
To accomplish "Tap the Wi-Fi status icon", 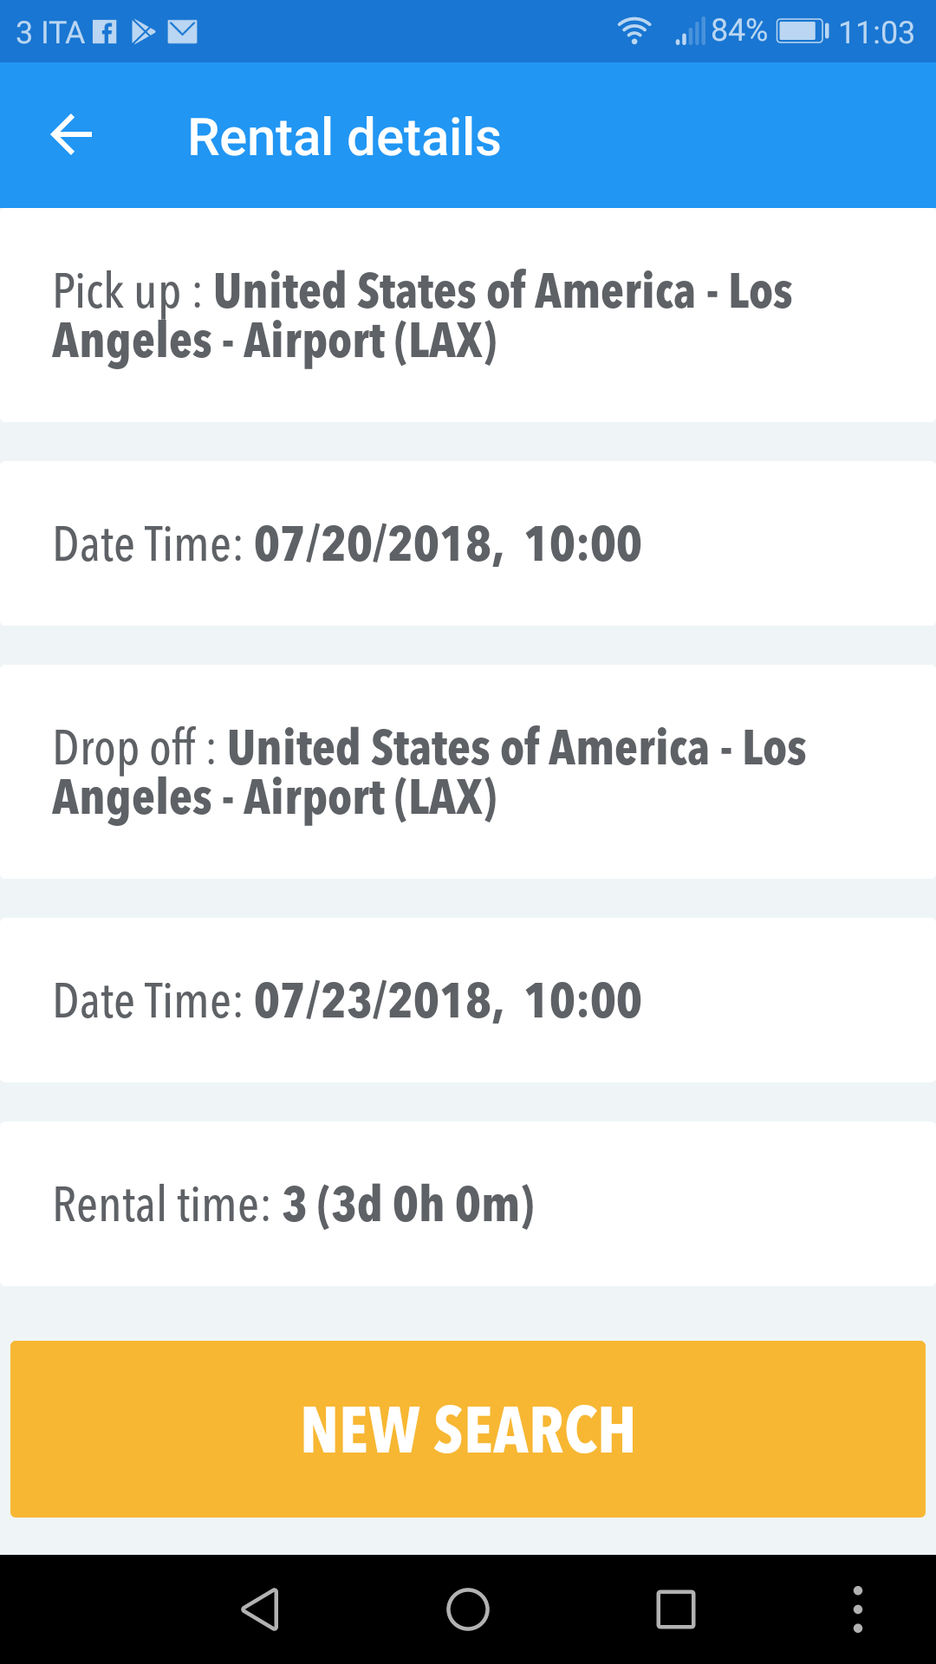I will (634, 32).
